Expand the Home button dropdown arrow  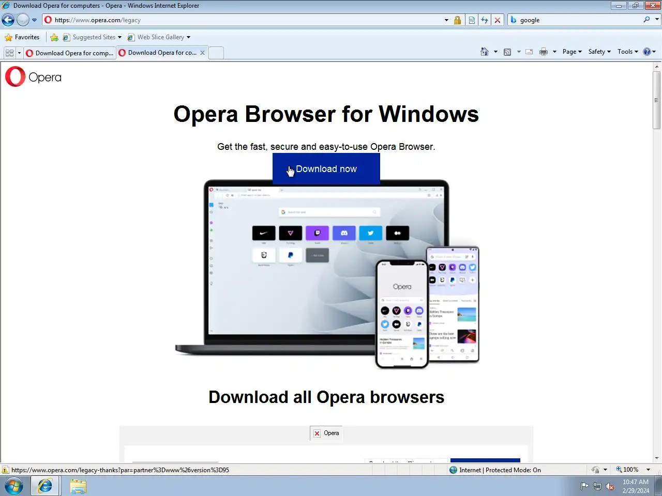[x=495, y=52]
